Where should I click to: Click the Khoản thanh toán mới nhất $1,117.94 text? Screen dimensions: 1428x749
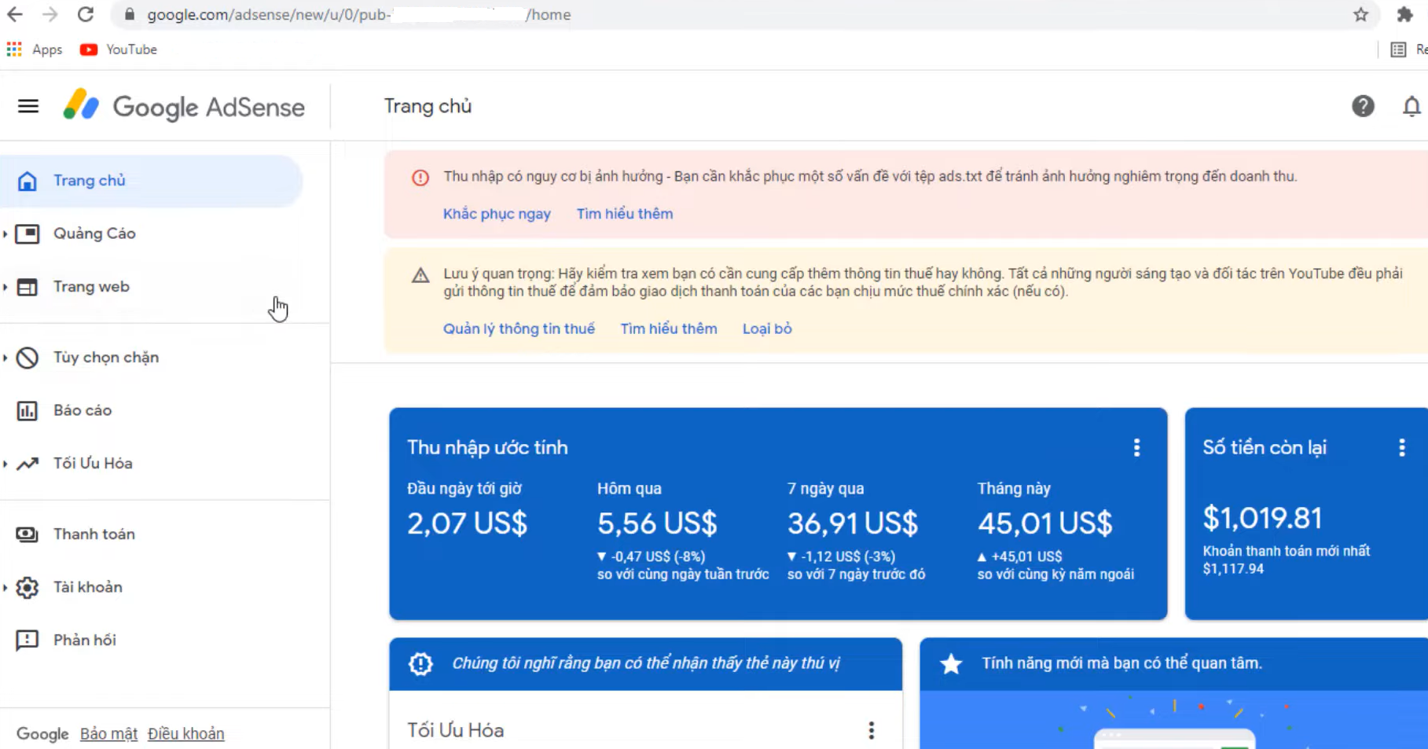(1286, 560)
